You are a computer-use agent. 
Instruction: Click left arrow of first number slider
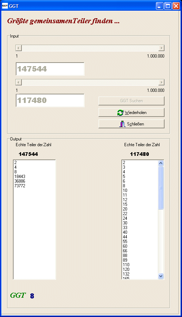pos(19,48)
